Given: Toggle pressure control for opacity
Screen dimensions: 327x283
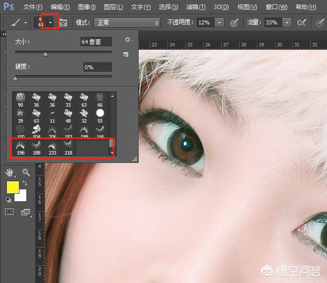Looking at the screenshot, I should click(x=235, y=23).
